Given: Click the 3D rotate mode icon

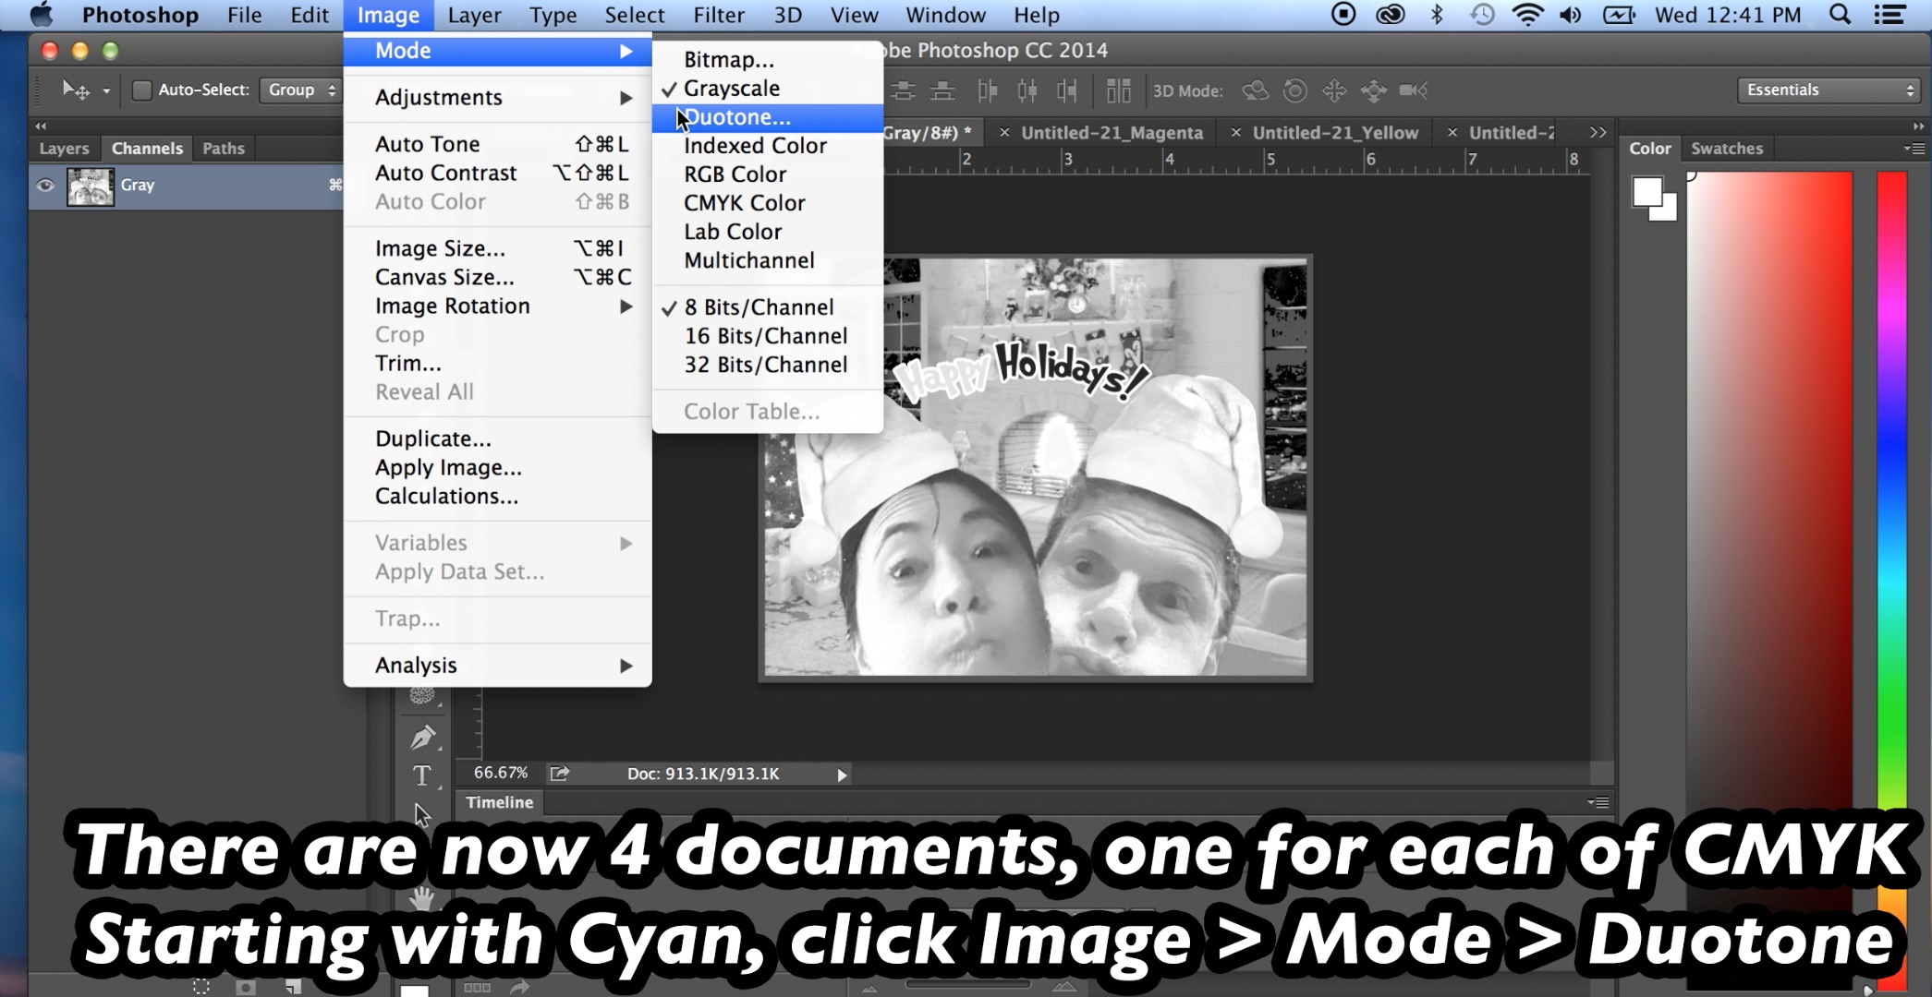Looking at the screenshot, I should (1255, 90).
